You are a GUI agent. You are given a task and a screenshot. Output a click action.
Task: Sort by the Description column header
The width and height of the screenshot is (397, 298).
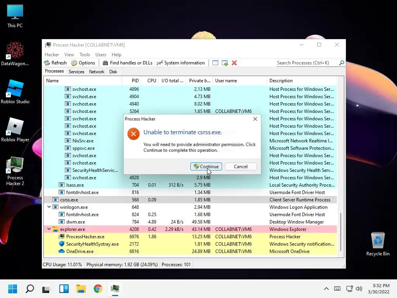(x=302, y=81)
